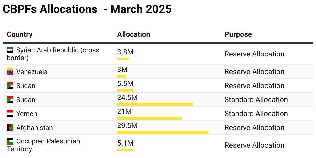Click the Sudan flag in the 24.5M row
The height and width of the screenshot is (158, 316).
(x=10, y=100)
